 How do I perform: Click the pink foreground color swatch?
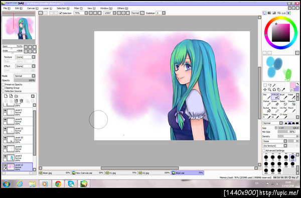pyautogui.click(x=293, y=85)
